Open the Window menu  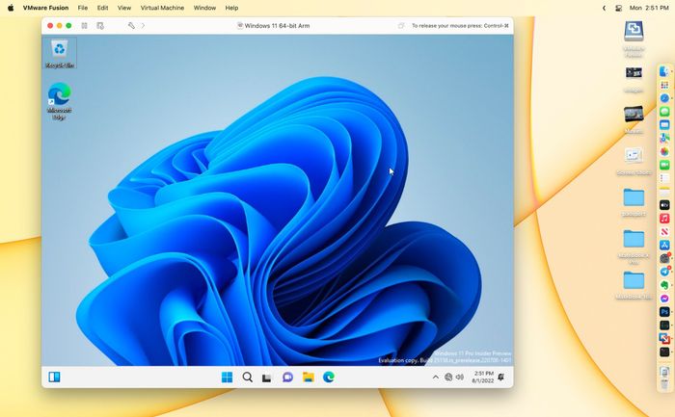(x=204, y=8)
